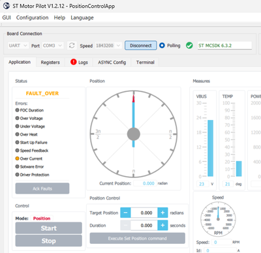
Task: Increase Duration with plus button
Action: pyautogui.click(x=162, y=226)
